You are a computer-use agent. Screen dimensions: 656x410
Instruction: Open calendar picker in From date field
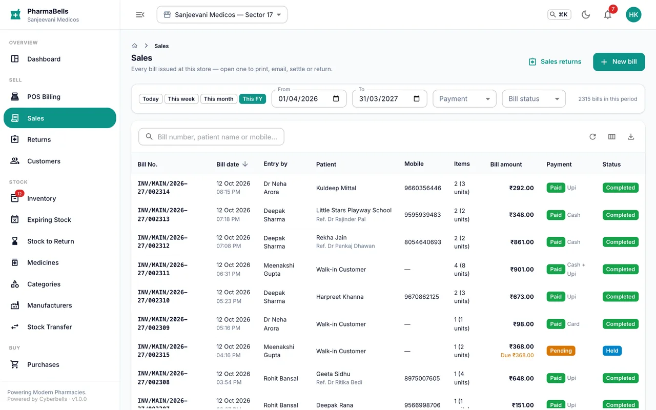(336, 99)
